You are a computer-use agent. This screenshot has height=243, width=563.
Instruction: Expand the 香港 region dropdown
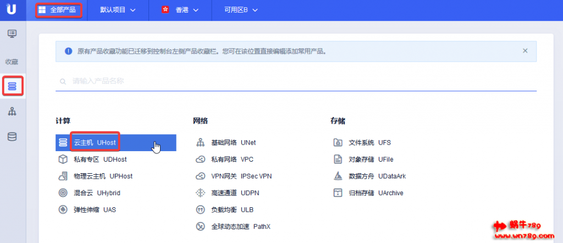point(180,10)
